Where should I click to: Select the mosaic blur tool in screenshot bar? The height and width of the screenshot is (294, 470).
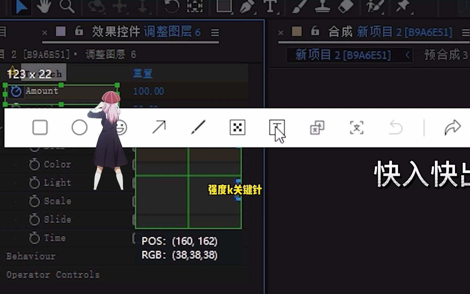point(237,127)
